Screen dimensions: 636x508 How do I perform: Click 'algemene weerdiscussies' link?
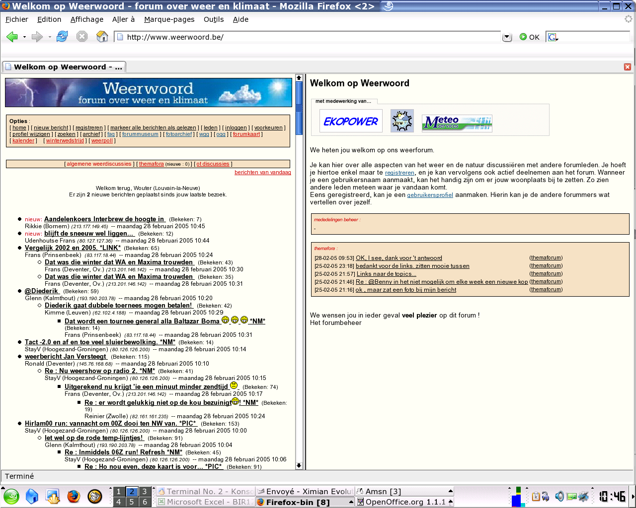pos(99,164)
